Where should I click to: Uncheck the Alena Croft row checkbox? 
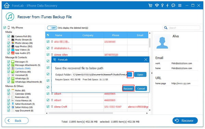[x=48, y=107]
